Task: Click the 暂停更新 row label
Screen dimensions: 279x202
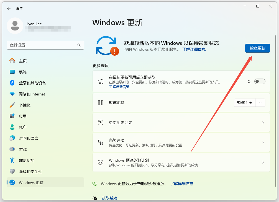Action: pyautogui.click(x=117, y=103)
